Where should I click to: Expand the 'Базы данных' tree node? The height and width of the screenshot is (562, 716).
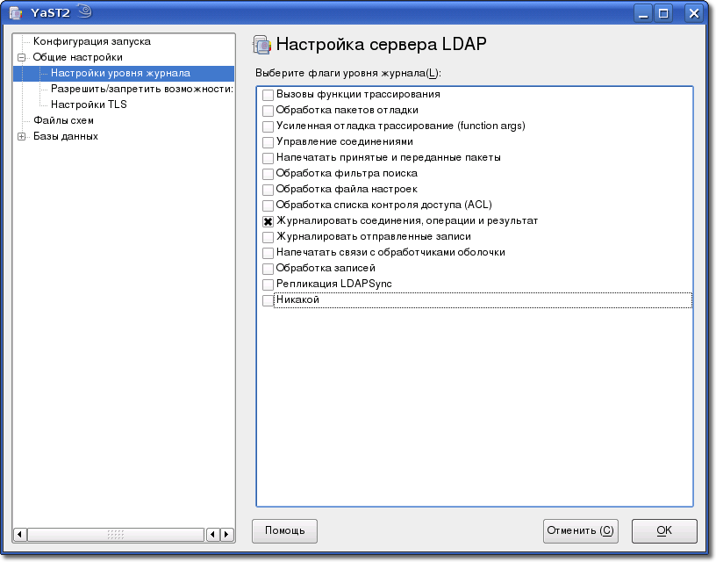click(x=21, y=137)
